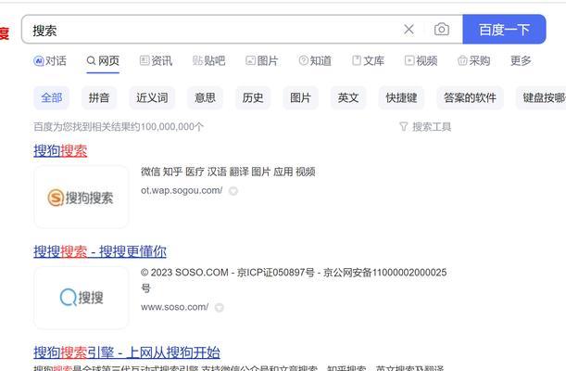Image resolution: width=566 pixels, height=371 pixels.
Task: Open the 搜狗搜索 result title link
Action: (x=60, y=150)
